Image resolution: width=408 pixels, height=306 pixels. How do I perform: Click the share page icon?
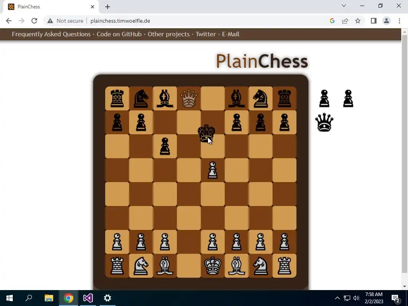pos(345,21)
